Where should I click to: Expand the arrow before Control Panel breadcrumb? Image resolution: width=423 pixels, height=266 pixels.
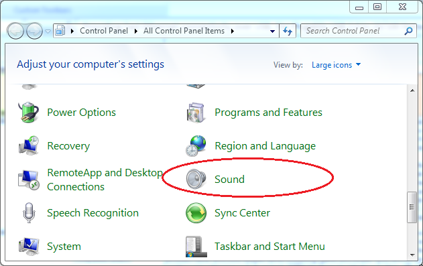[72, 31]
